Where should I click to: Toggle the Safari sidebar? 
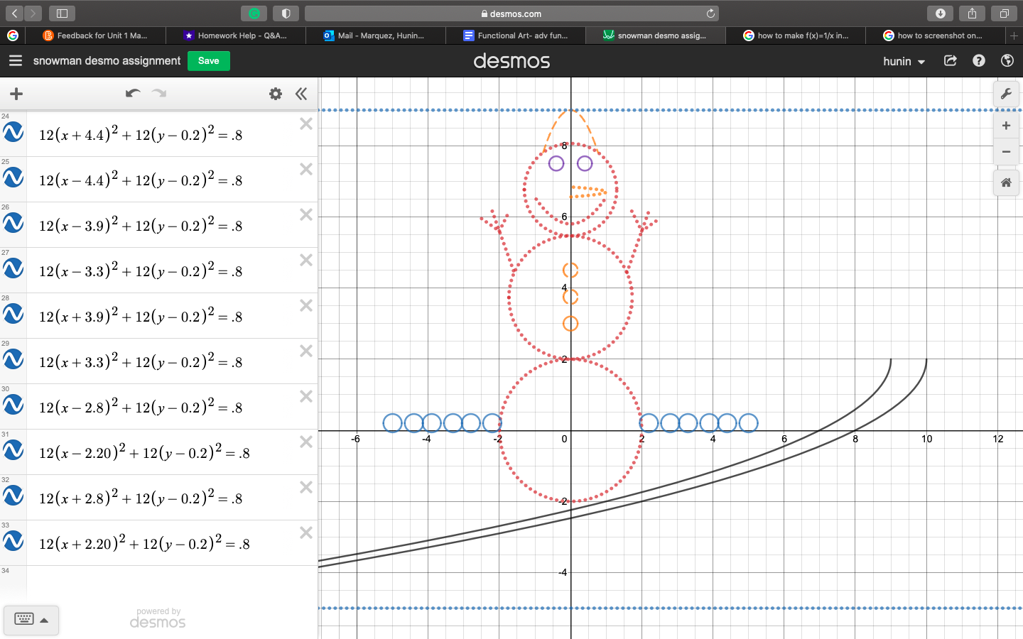tap(62, 13)
